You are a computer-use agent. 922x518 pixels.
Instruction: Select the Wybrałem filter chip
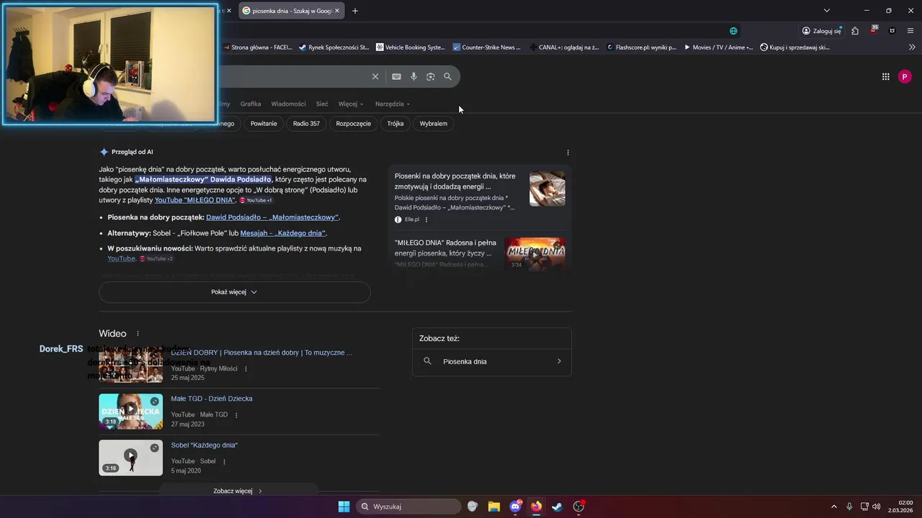click(434, 124)
